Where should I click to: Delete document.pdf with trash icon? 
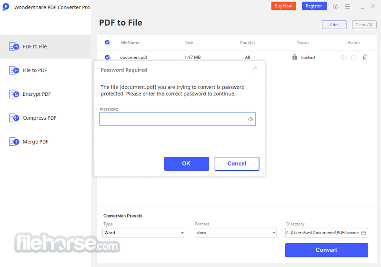pos(365,57)
